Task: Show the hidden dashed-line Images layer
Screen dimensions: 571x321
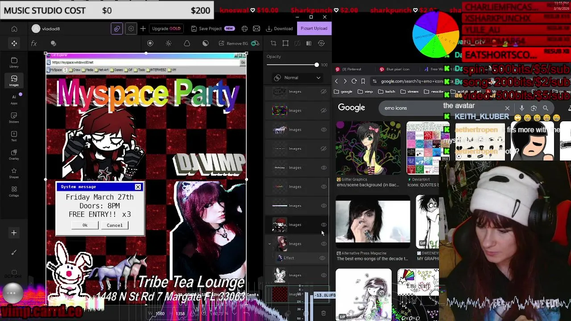Action: 324,148
